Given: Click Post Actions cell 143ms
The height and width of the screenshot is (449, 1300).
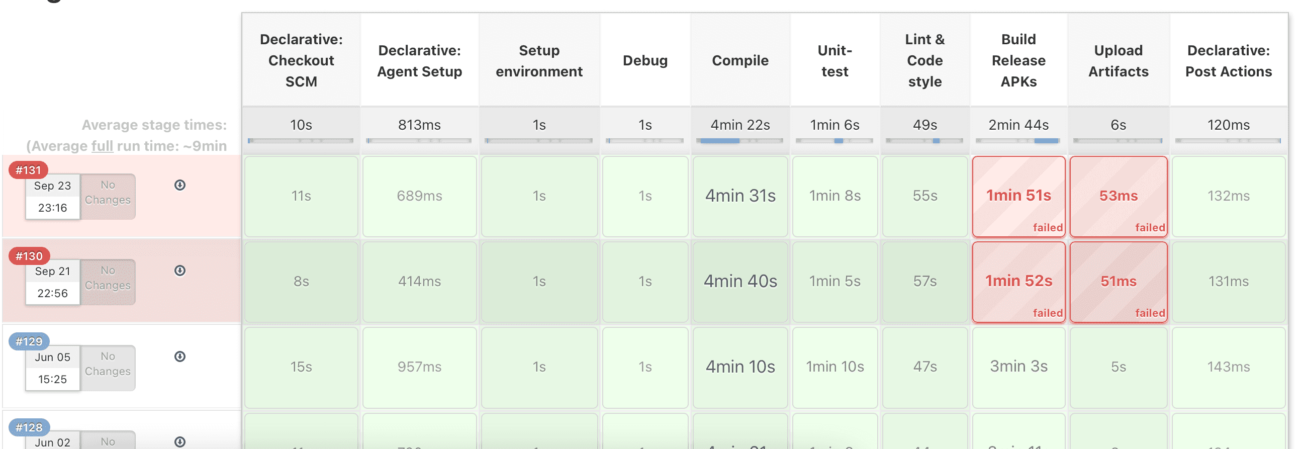Looking at the screenshot, I should 1228,368.
